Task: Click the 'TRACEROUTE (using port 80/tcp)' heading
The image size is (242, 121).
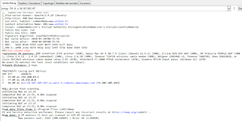Action: tap(24, 71)
